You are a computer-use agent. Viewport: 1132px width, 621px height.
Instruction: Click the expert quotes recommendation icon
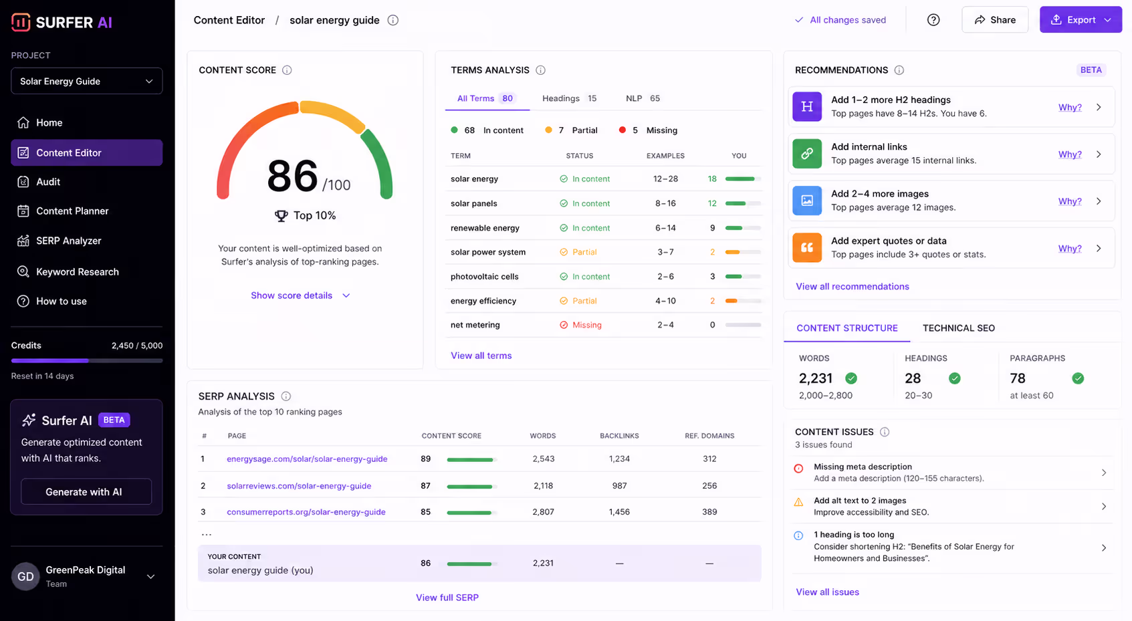click(x=807, y=248)
